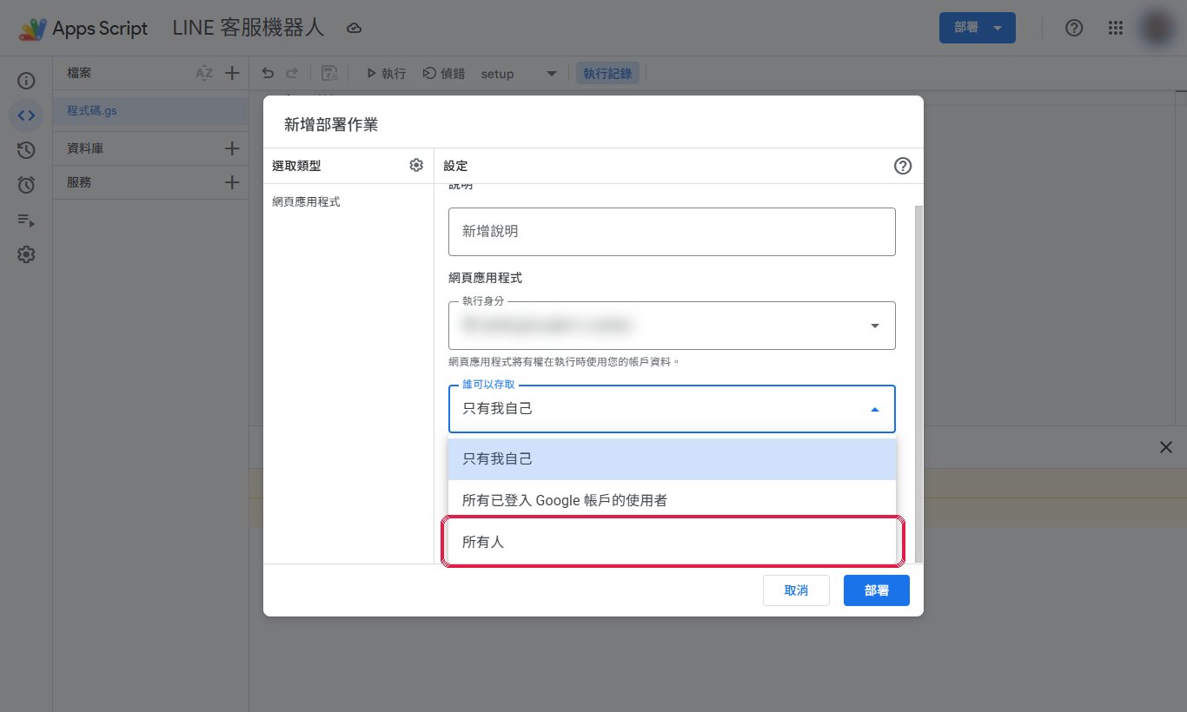Click the save project disk icon
This screenshot has width=1187, height=712.
click(329, 74)
